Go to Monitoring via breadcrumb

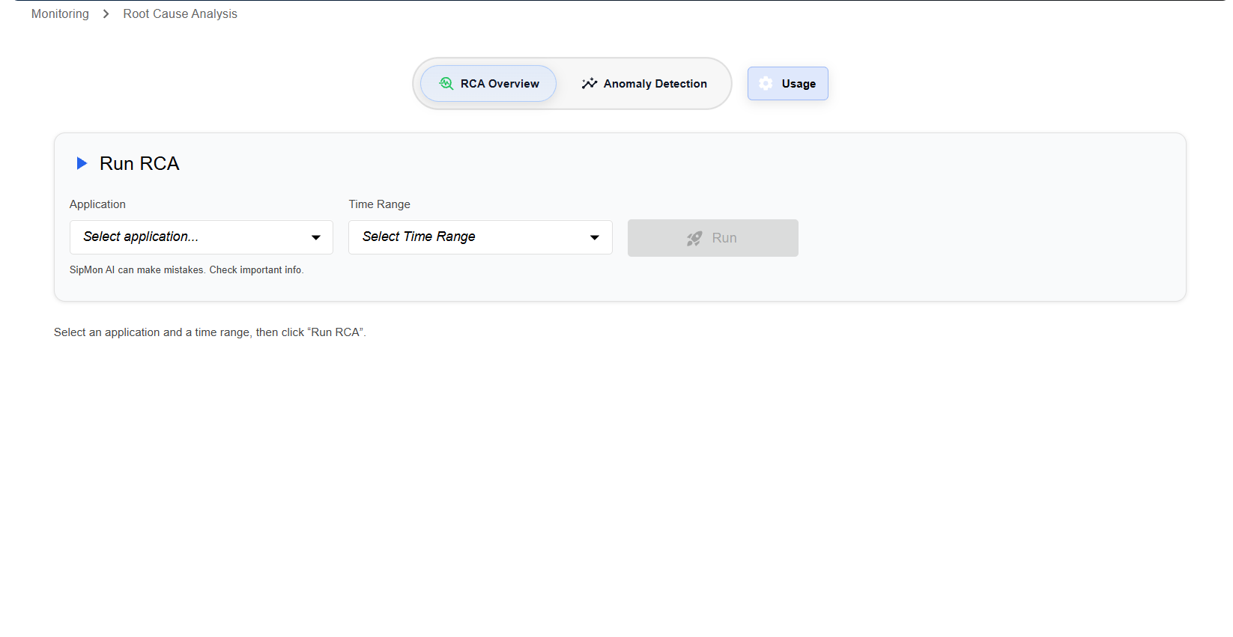click(x=60, y=14)
